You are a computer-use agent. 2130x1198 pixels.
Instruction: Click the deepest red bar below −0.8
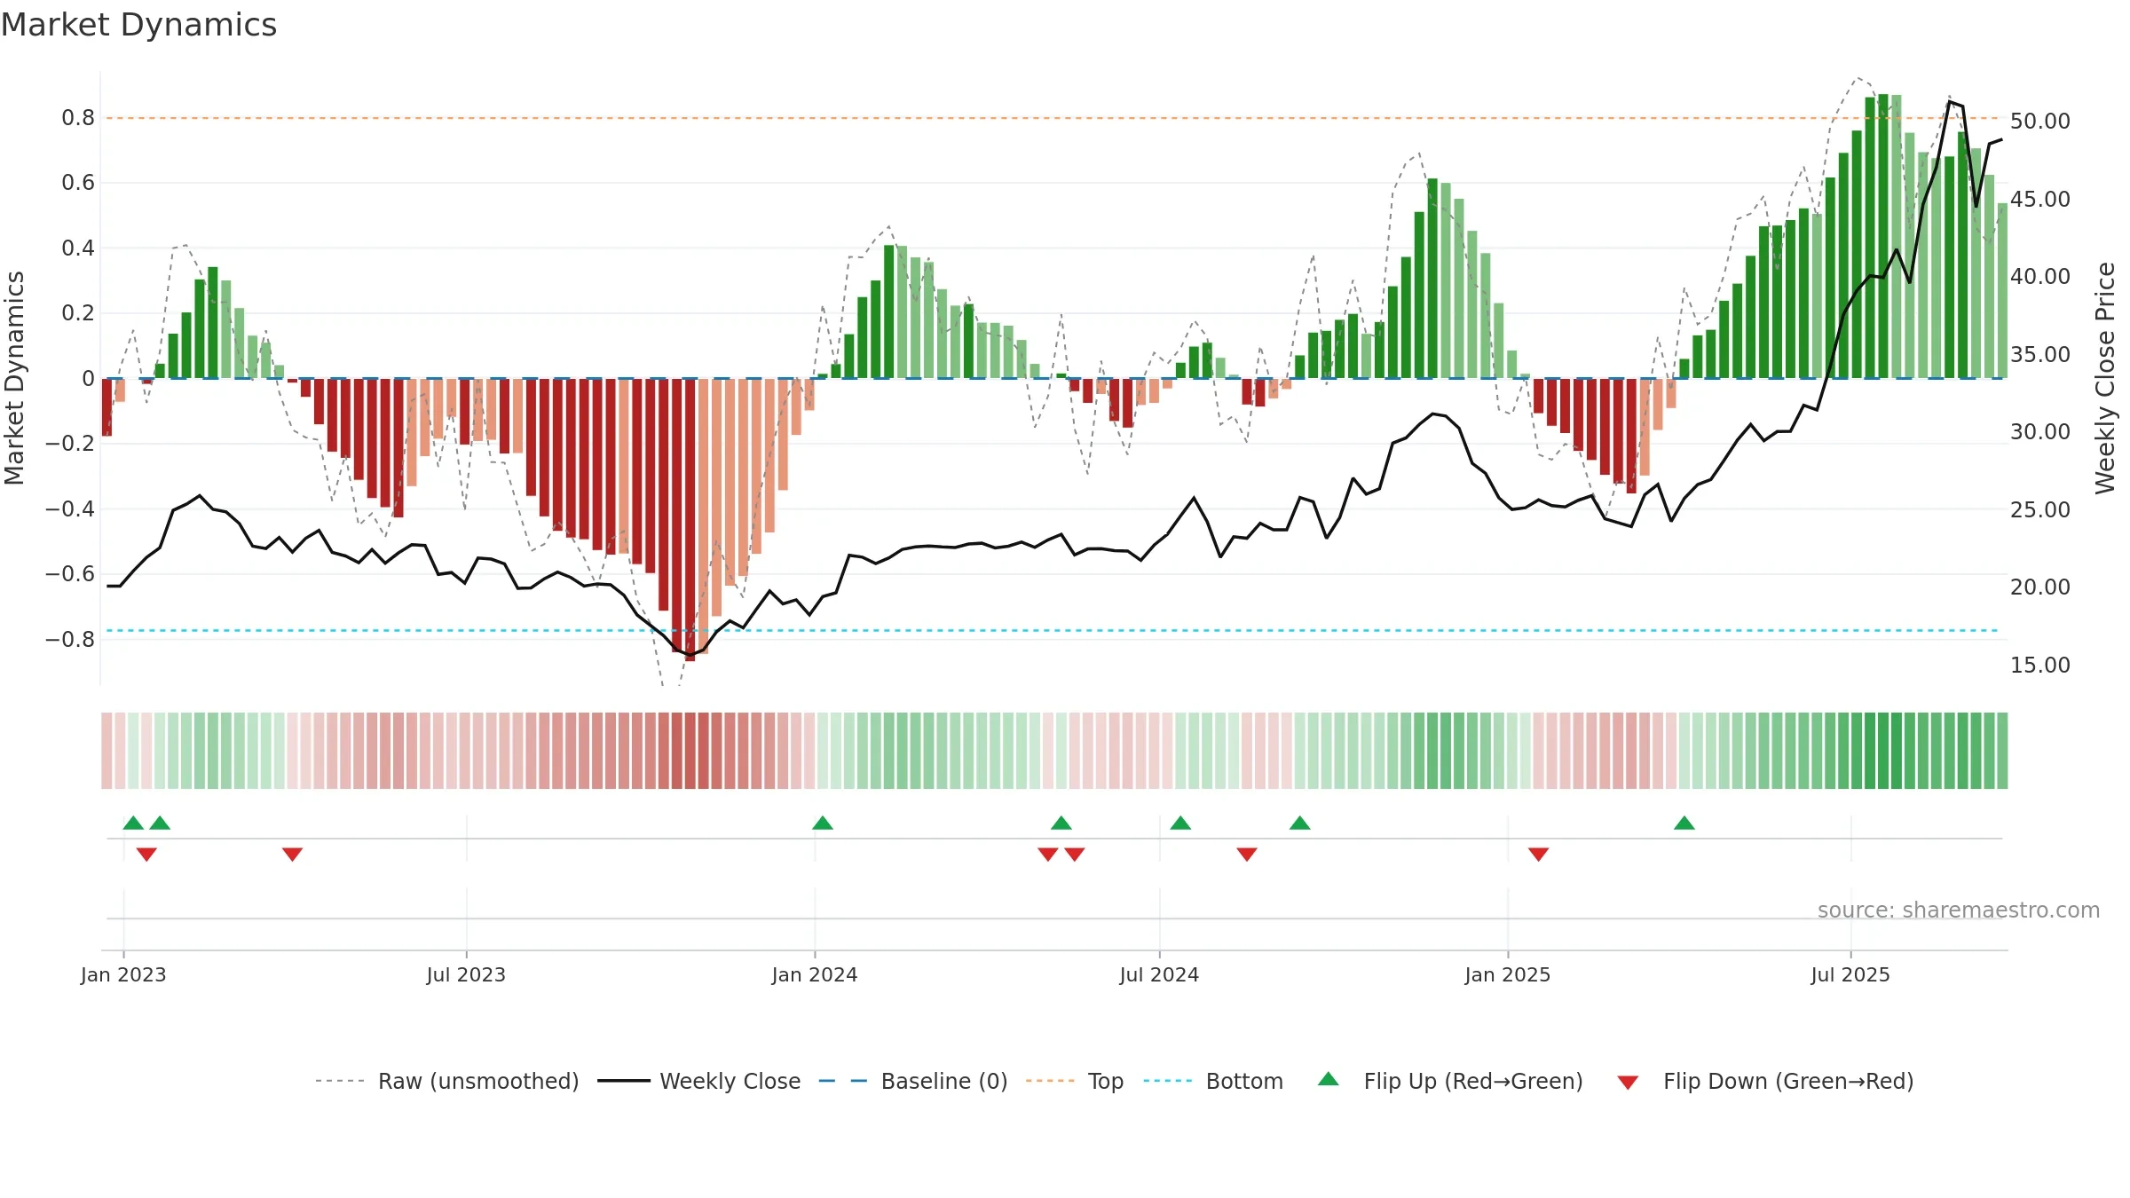coord(690,520)
